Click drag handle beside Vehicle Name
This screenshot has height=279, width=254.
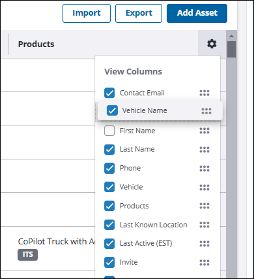click(206, 111)
